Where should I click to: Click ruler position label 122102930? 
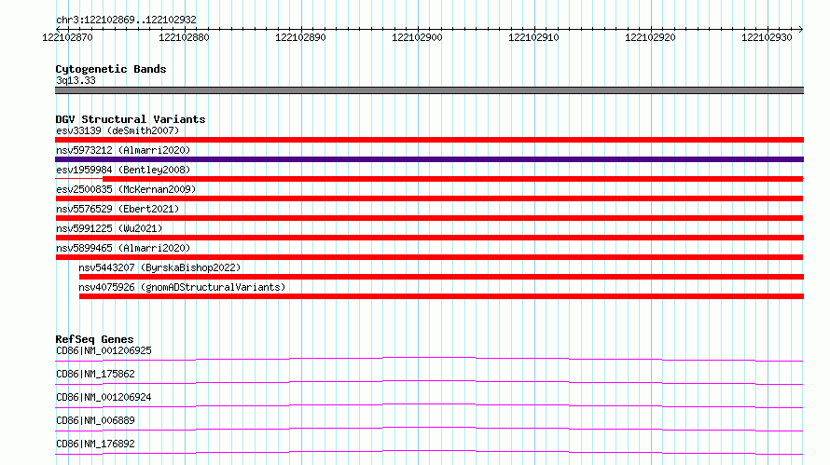tap(767, 37)
